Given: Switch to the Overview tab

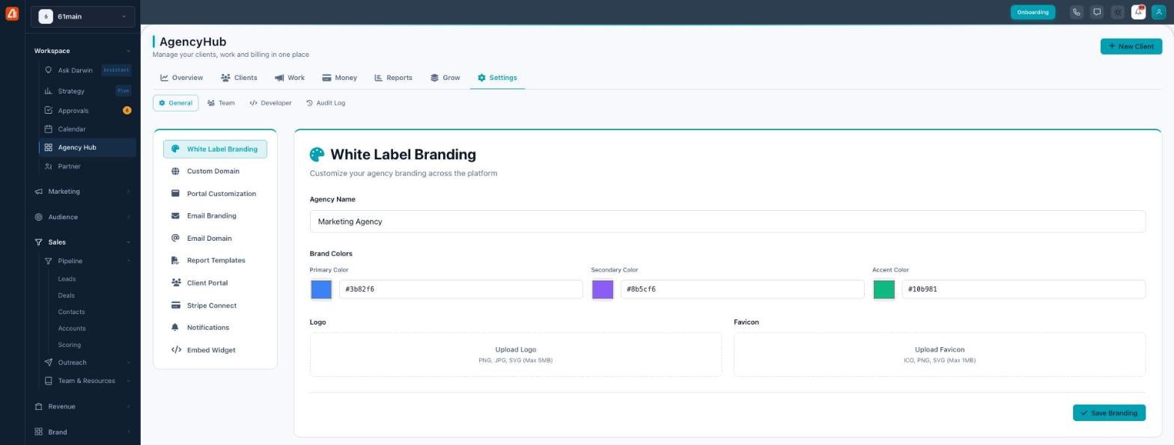Looking at the screenshot, I should click(181, 78).
